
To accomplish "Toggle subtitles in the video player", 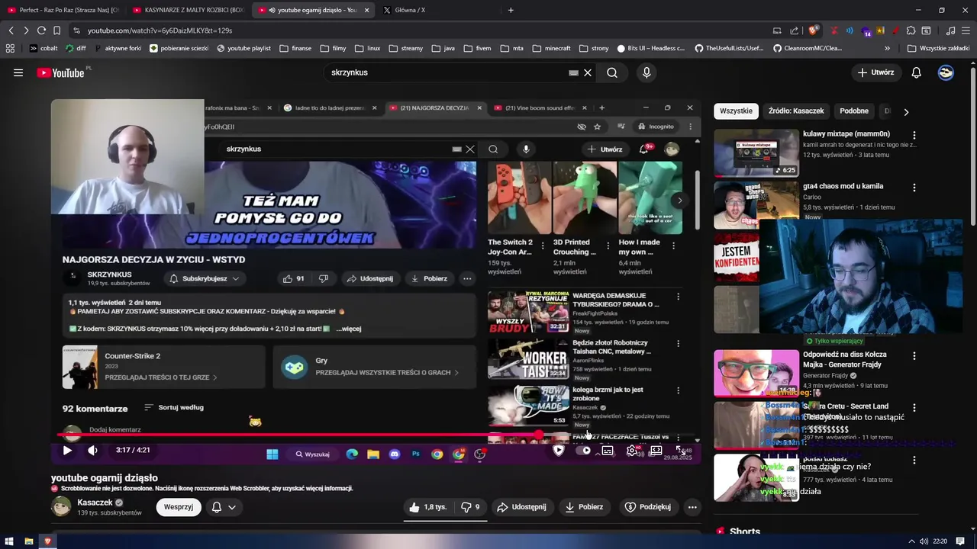I will [608, 451].
